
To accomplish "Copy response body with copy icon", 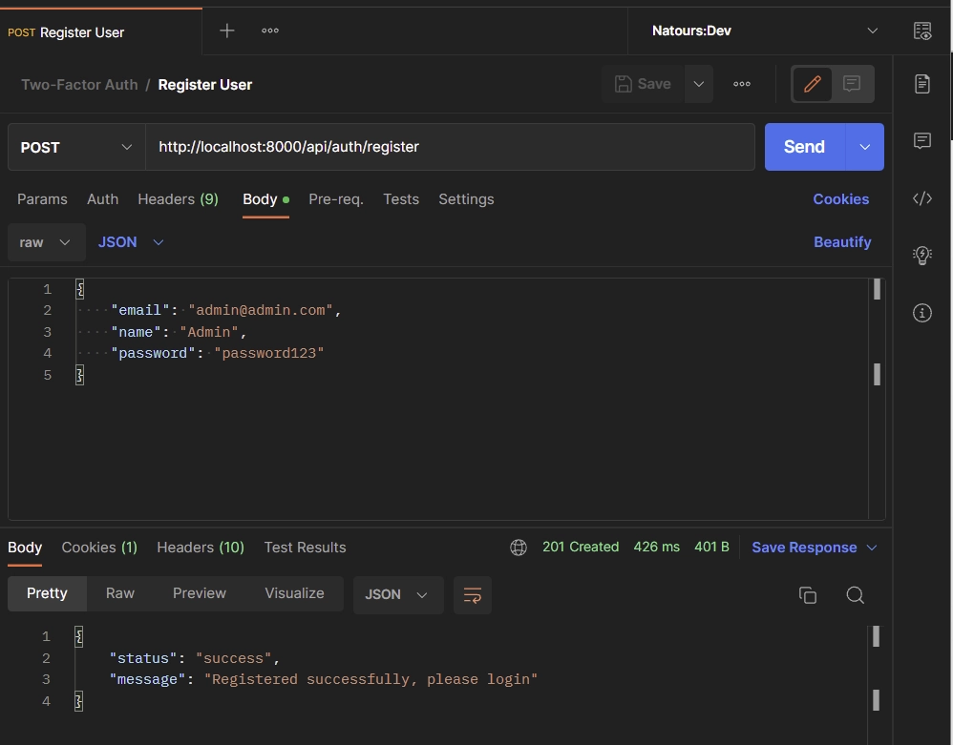I will coord(807,595).
